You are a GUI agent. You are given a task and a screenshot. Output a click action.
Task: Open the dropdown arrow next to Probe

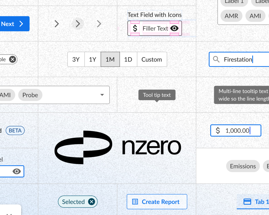coord(102,95)
